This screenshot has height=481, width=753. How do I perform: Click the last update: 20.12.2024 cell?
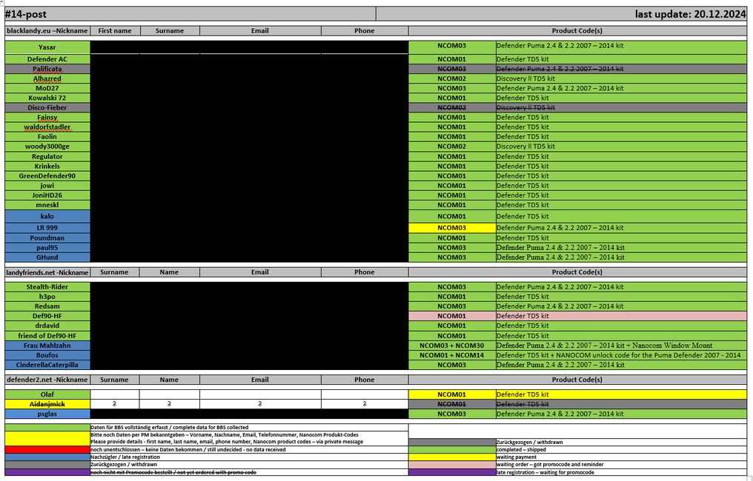tap(561, 14)
